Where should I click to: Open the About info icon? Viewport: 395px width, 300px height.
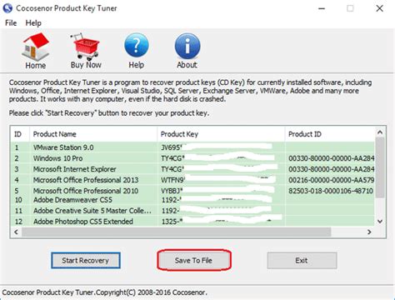(187, 46)
